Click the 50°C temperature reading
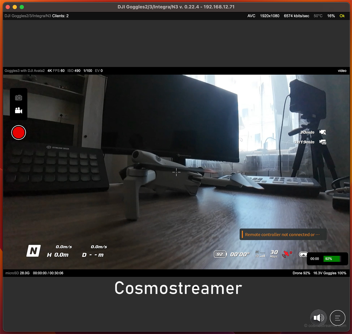The height and width of the screenshot is (334, 352). coord(318,16)
